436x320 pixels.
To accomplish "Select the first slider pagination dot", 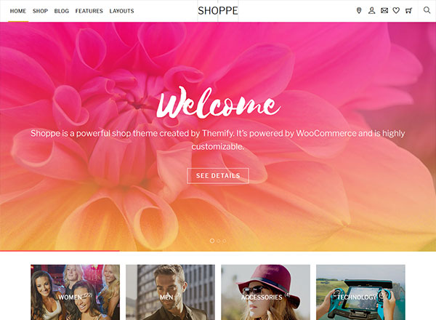I will point(212,241).
